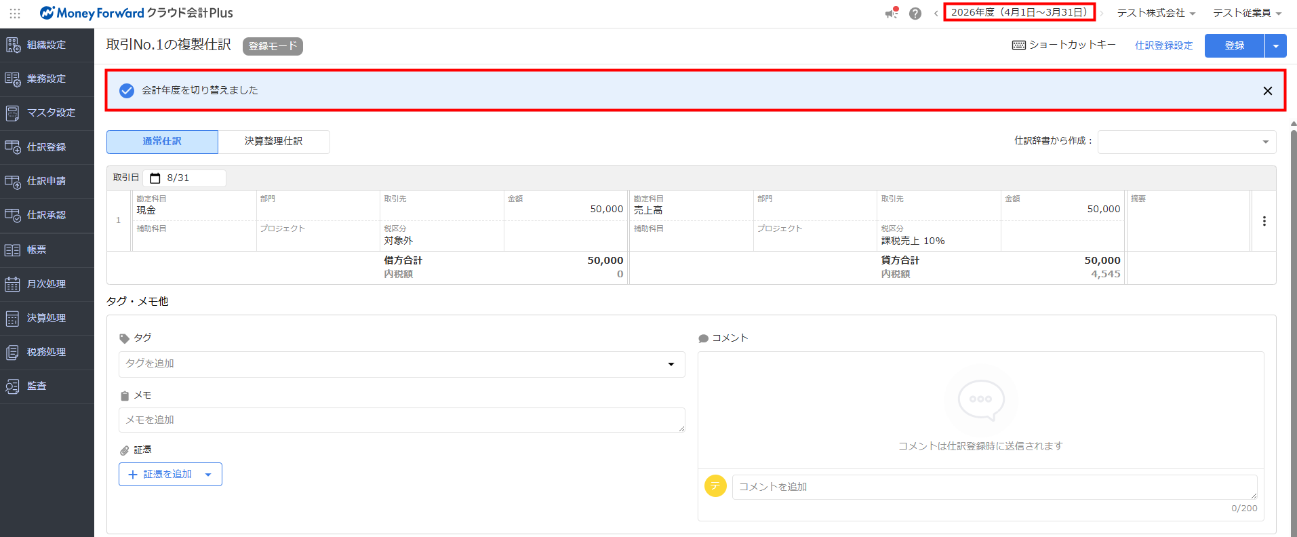Expand the 仕訳辞書から作成 dropdown
Viewport: 1297px width, 537px height.
(1186, 142)
